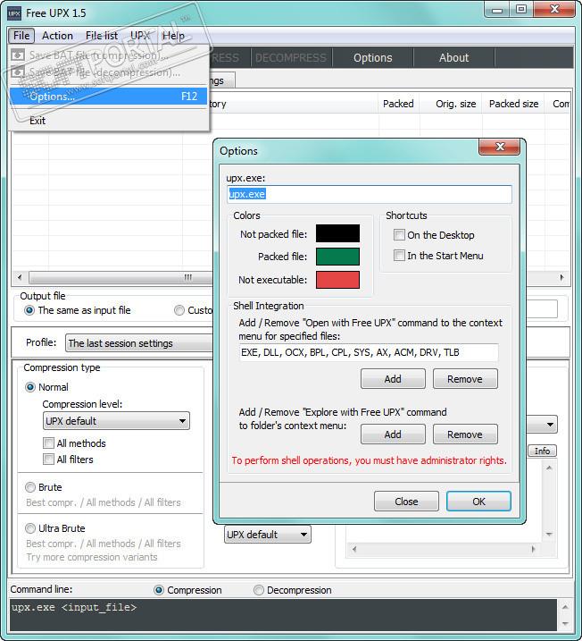Click the file list left scroll arrow
This screenshot has width=582, height=641.
point(20,277)
